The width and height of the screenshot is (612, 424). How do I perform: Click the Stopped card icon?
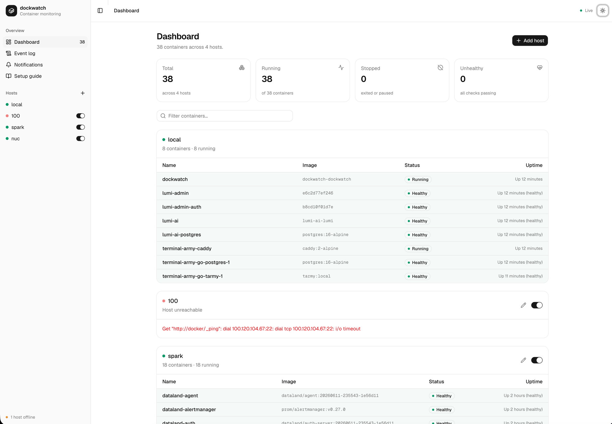[x=440, y=68]
